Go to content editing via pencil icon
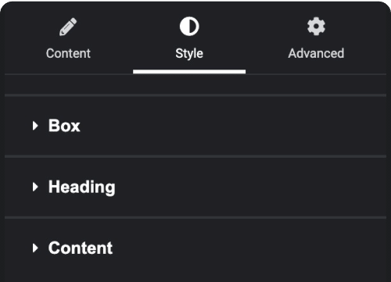The image size is (391, 282). click(x=68, y=27)
